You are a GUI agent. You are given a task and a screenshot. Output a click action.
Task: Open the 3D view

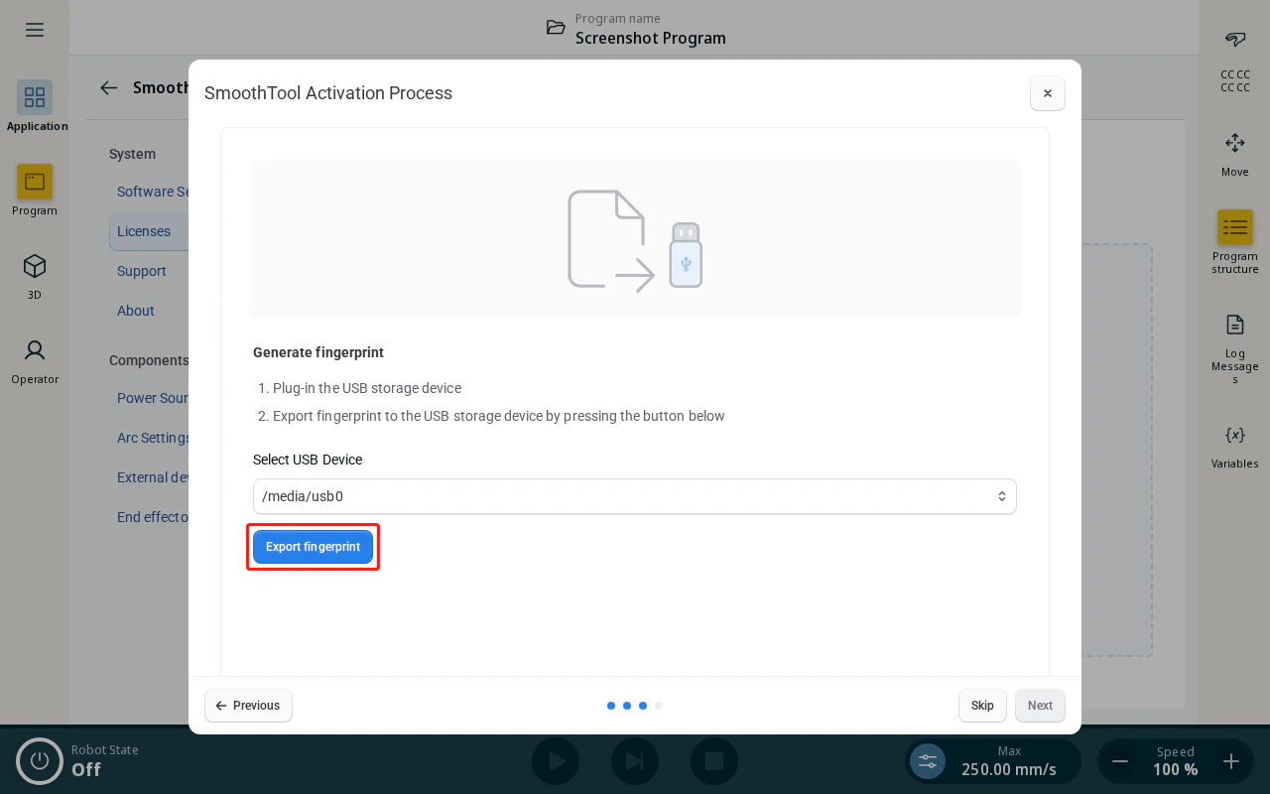[35, 275]
